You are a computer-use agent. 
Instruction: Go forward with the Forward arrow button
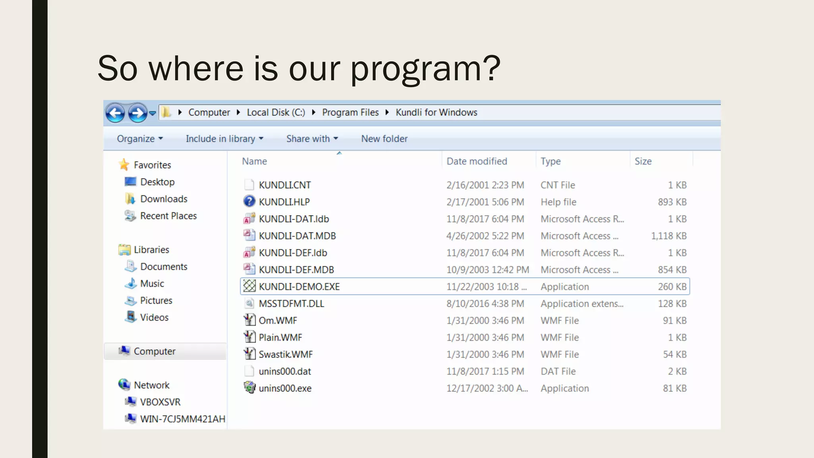138,113
